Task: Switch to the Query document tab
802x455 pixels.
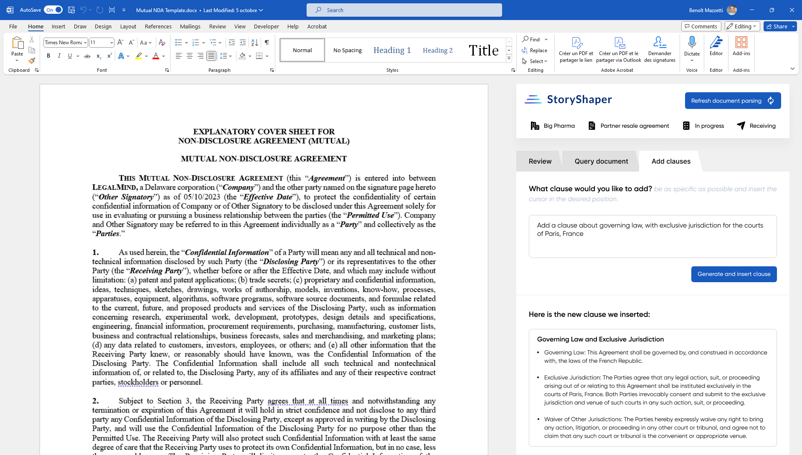Action: point(601,161)
